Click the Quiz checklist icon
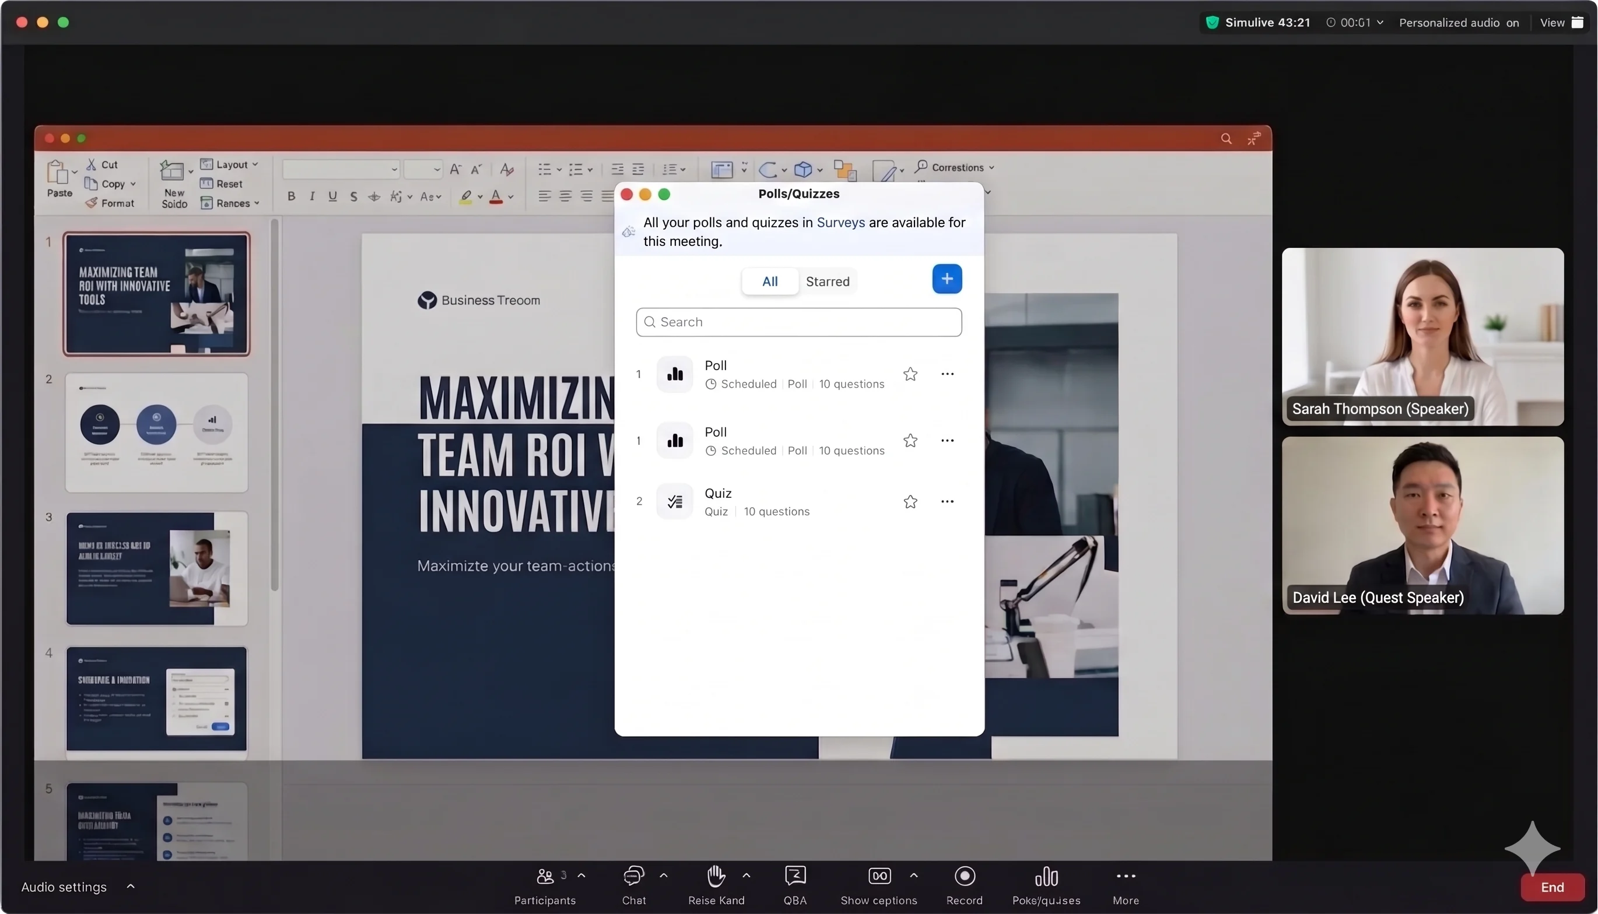This screenshot has width=1598, height=914. 674,501
